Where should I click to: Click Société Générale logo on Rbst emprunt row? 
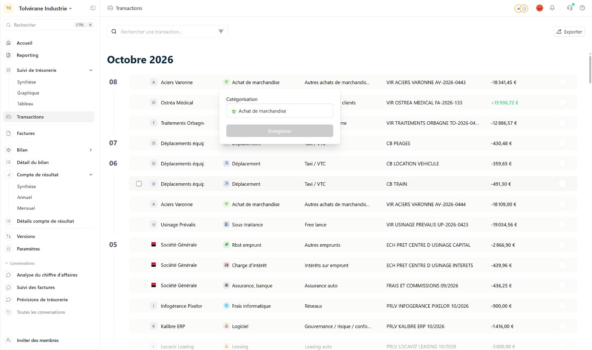pos(154,244)
